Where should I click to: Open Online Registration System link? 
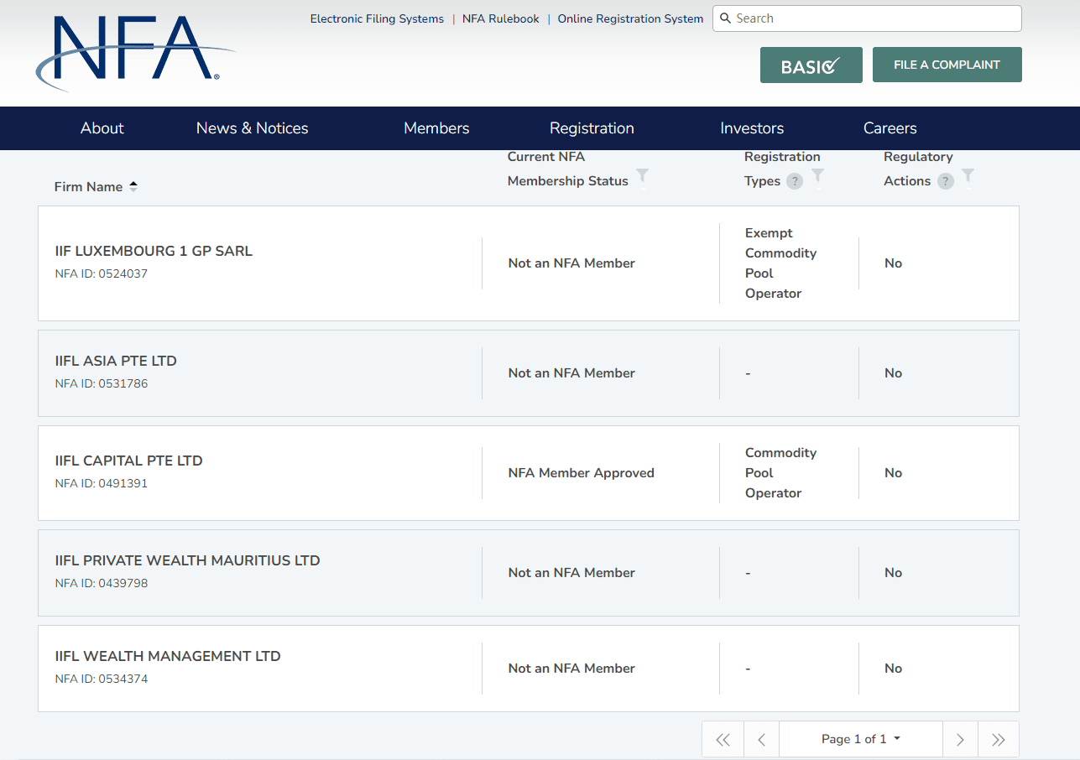[x=630, y=18]
